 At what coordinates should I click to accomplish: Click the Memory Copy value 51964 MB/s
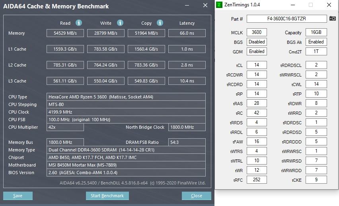[146, 33]
